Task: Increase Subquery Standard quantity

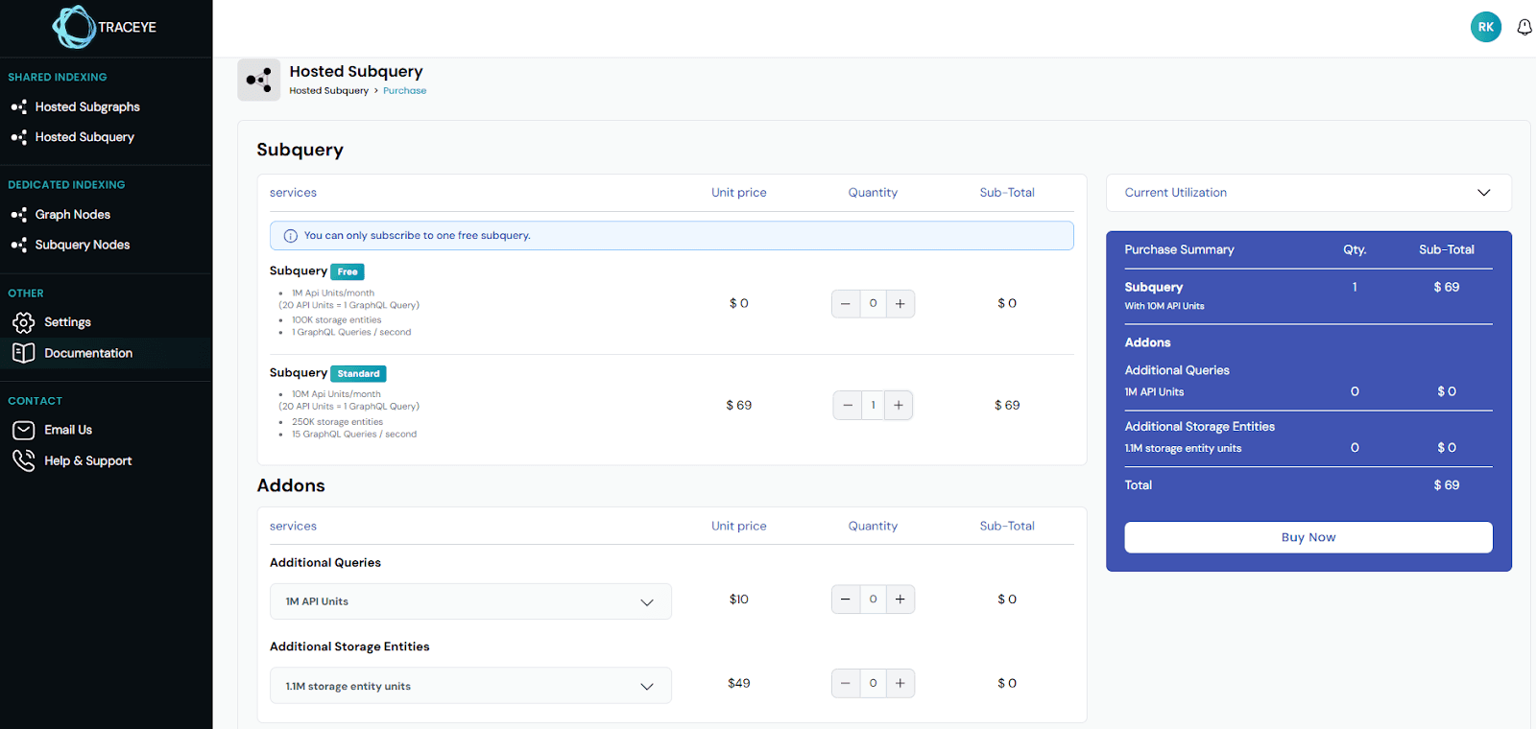Action: (x=899, y=405)
